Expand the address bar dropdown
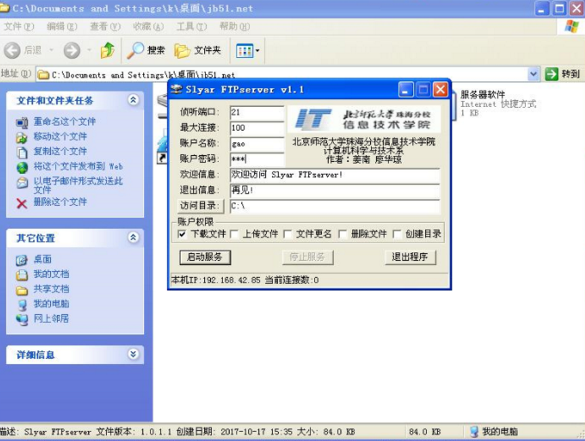 pos(533,75)
